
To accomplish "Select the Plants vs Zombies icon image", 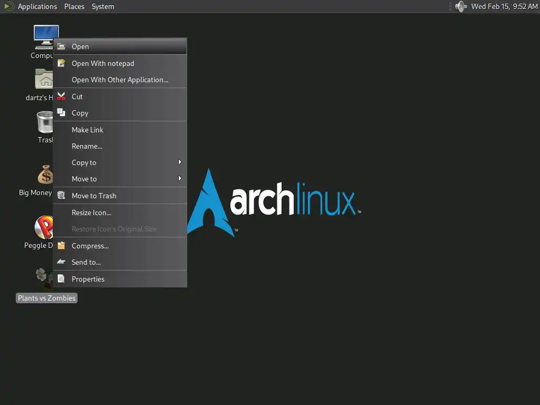I will (44, 278).
